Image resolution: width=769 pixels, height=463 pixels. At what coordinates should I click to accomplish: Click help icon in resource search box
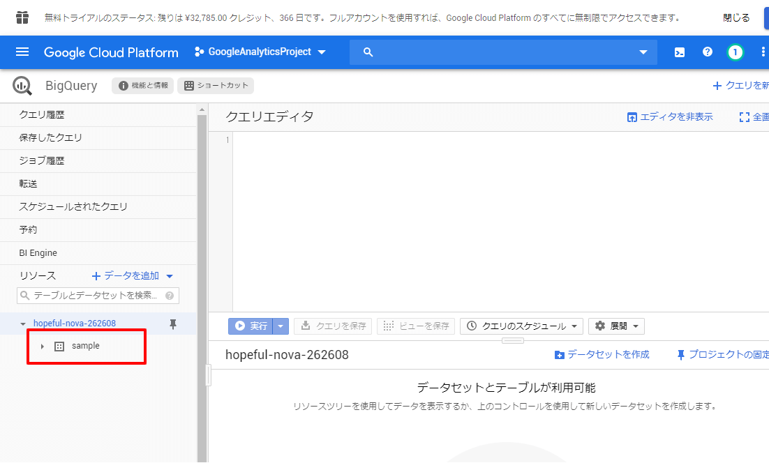coord(169,296)
